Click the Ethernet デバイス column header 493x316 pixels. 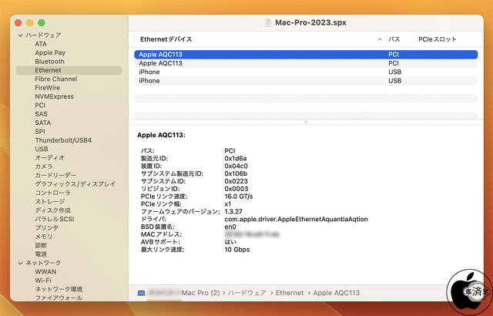point(166,39)
